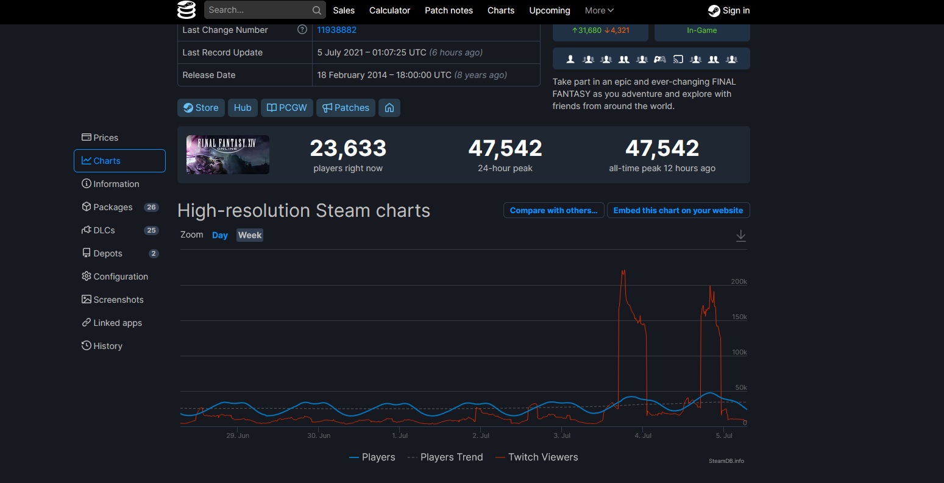
Task: Click the Release Date row label
Action: click(209, 75)
